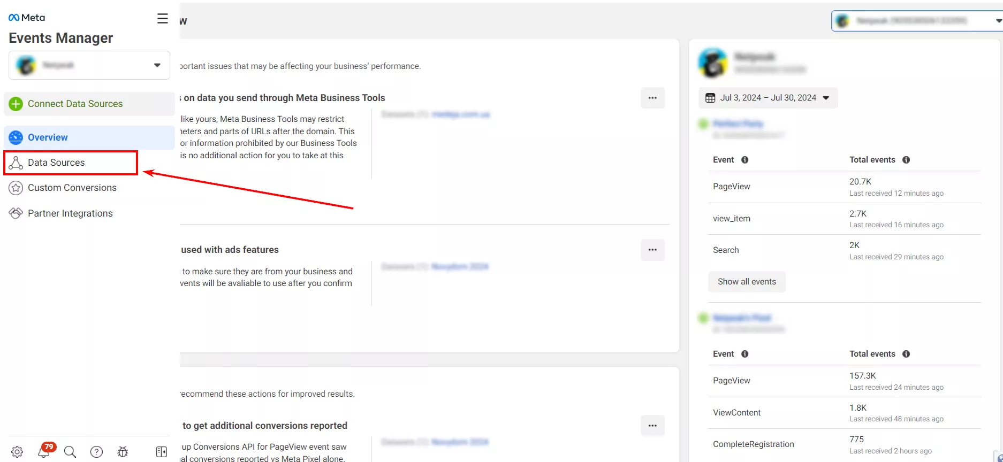Click the Meta logo
1003x462 pixels.
tap(27, 18)
